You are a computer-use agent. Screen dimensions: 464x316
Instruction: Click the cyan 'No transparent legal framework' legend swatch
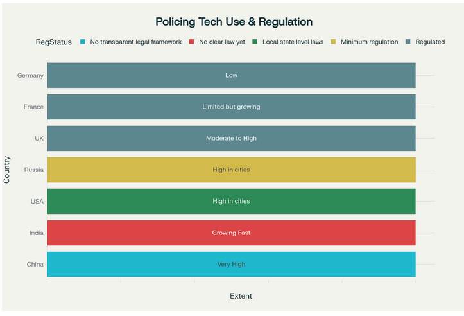click(x=81, y=42)
